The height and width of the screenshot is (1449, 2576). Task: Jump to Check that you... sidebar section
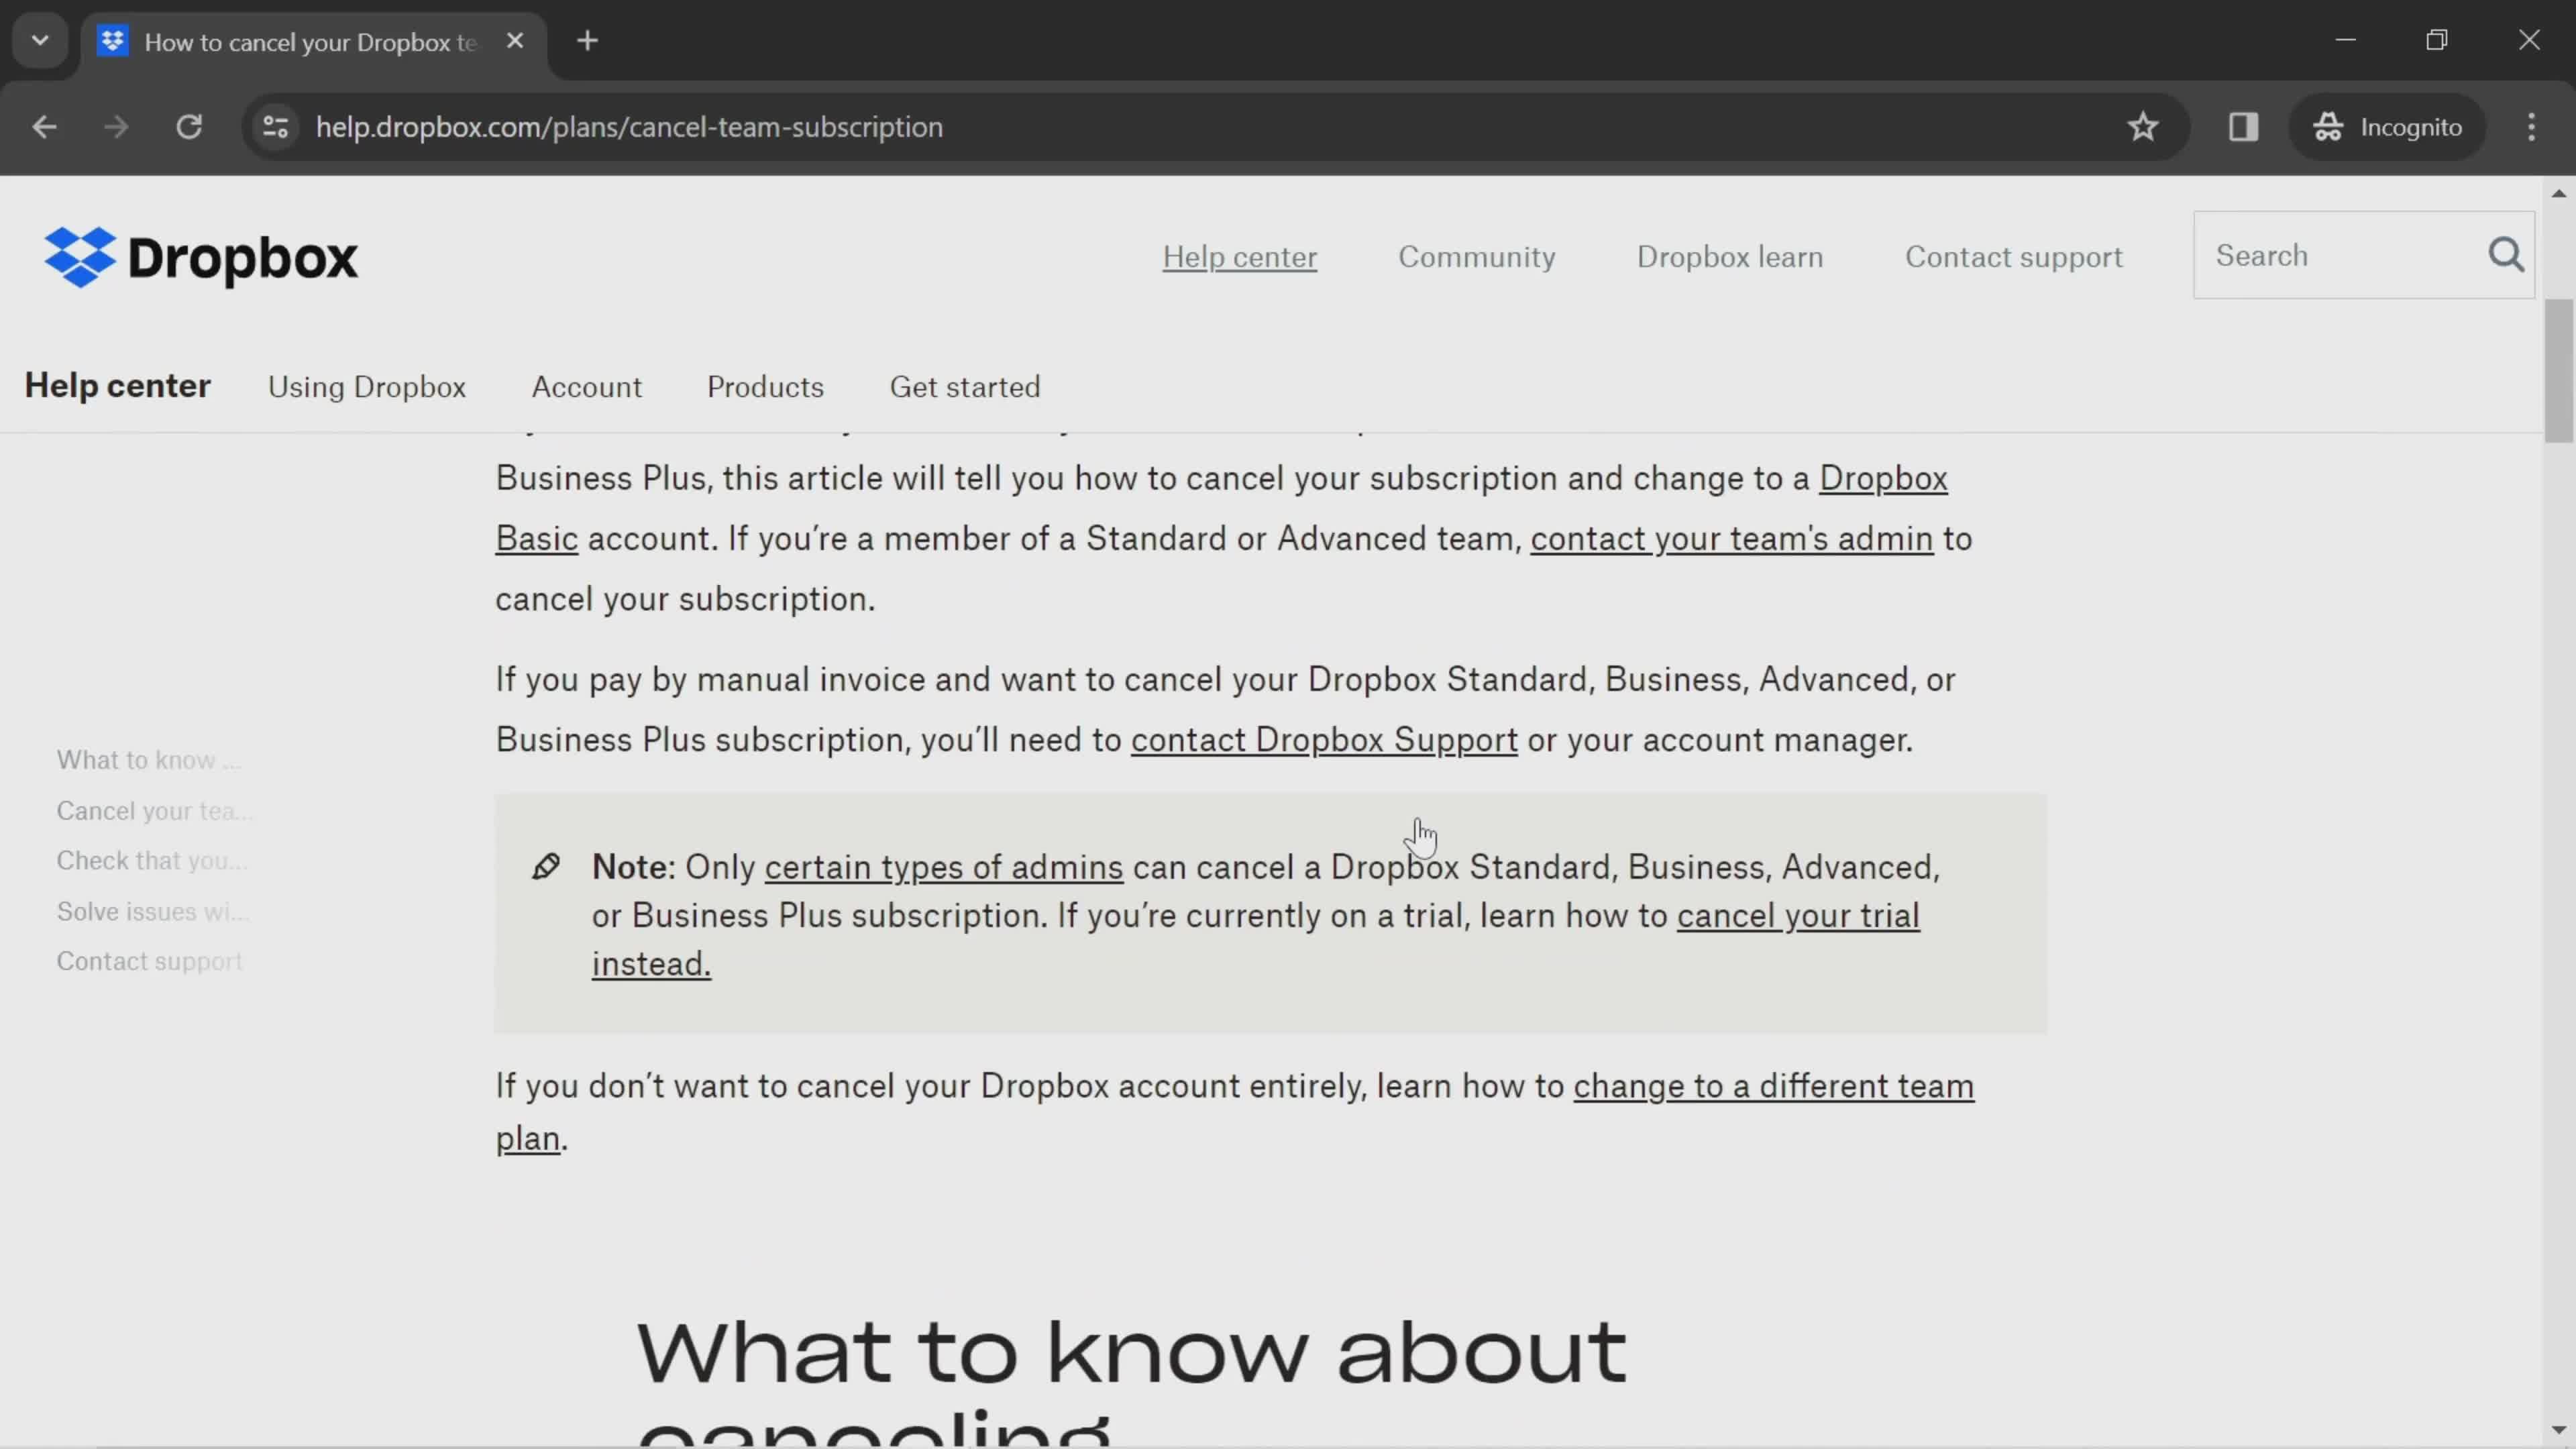pos(152,861)
